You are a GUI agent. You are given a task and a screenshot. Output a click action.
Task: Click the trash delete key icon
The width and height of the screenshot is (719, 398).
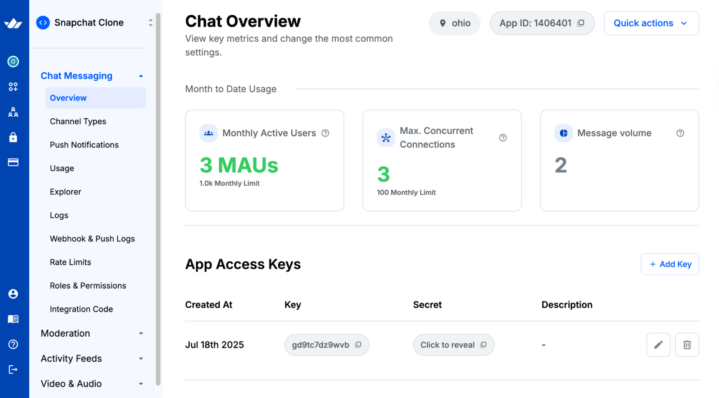coord(687,345)
